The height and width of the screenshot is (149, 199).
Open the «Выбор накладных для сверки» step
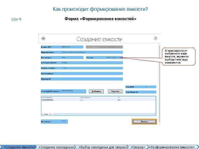pos(103,147)
